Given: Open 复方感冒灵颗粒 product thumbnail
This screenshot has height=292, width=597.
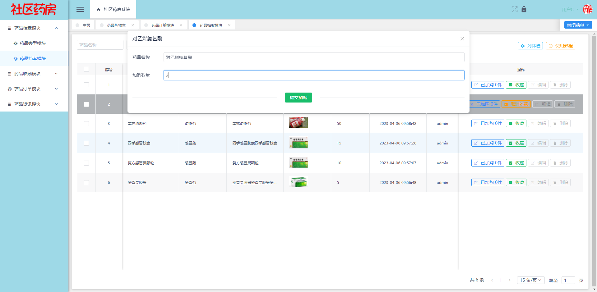Looking at the screenshot, I should 298,162.
